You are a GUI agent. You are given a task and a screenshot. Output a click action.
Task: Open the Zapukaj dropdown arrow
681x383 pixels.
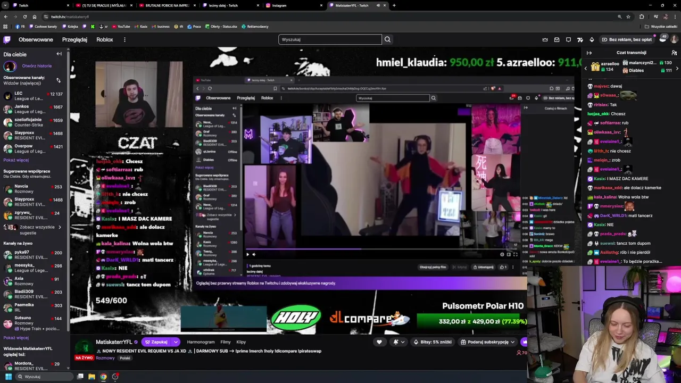coord(176,342)
